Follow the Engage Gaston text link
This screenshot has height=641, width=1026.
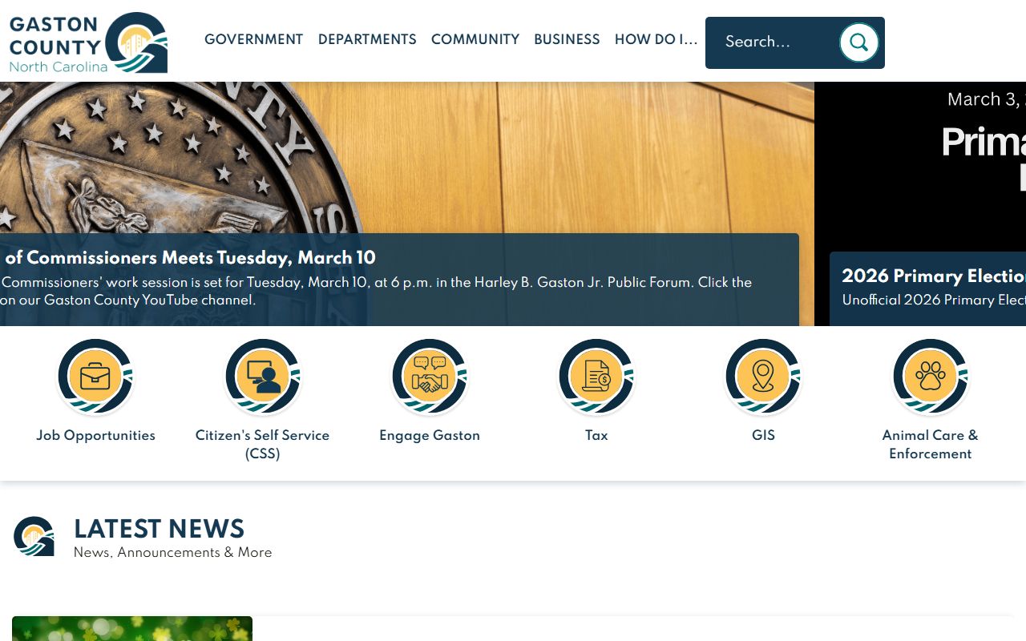click(x=430, y=435)
